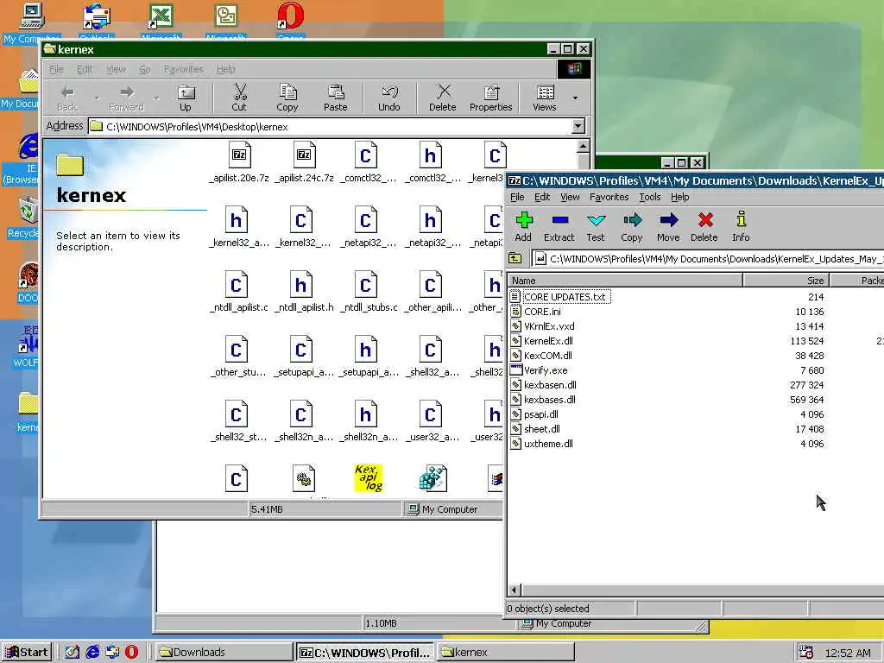Open Properties in the kernex window toolbar

tap(491, 98)
